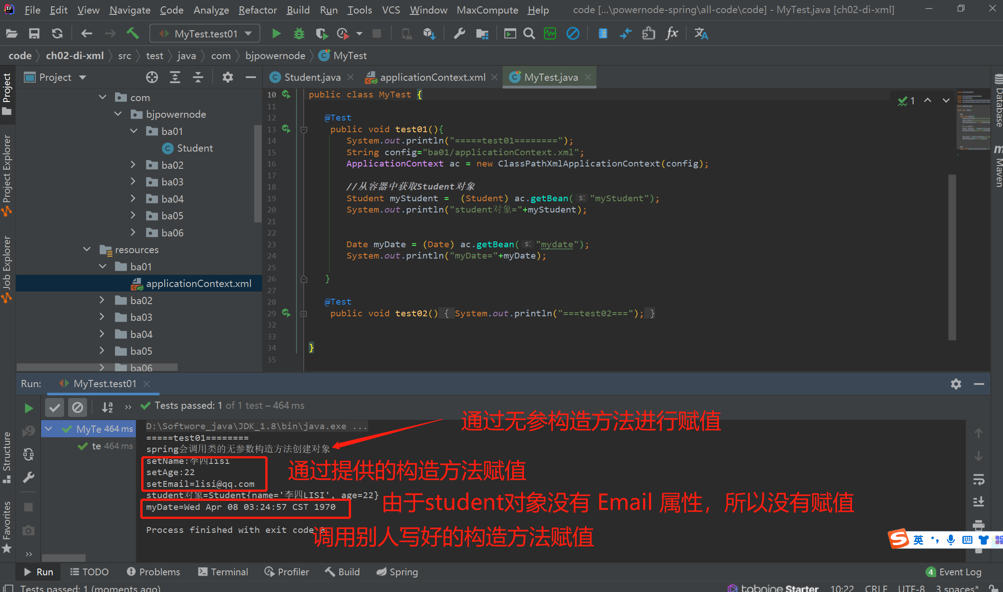Start debugging with the bug icon
Image resolution: width=1003 pixels, height=592 pixels.
299,33
